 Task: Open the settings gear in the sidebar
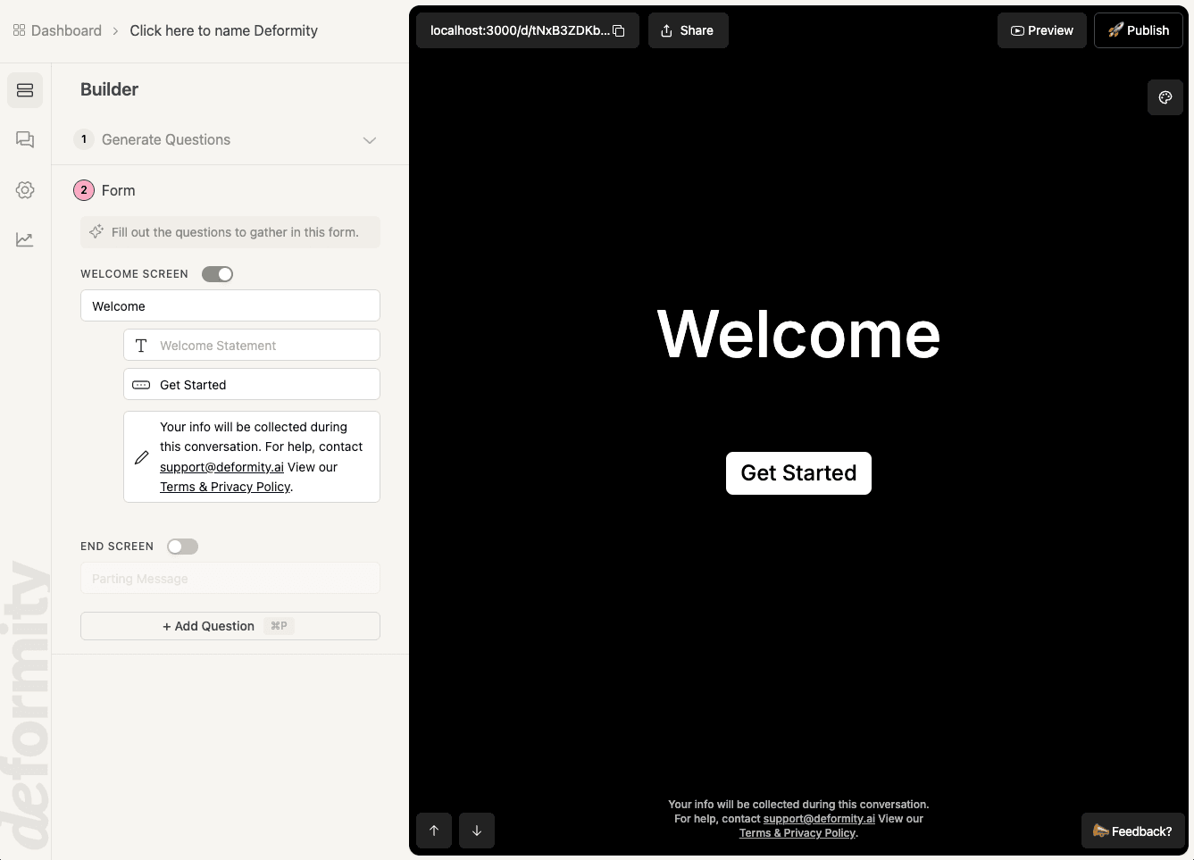tap(25, 189)
